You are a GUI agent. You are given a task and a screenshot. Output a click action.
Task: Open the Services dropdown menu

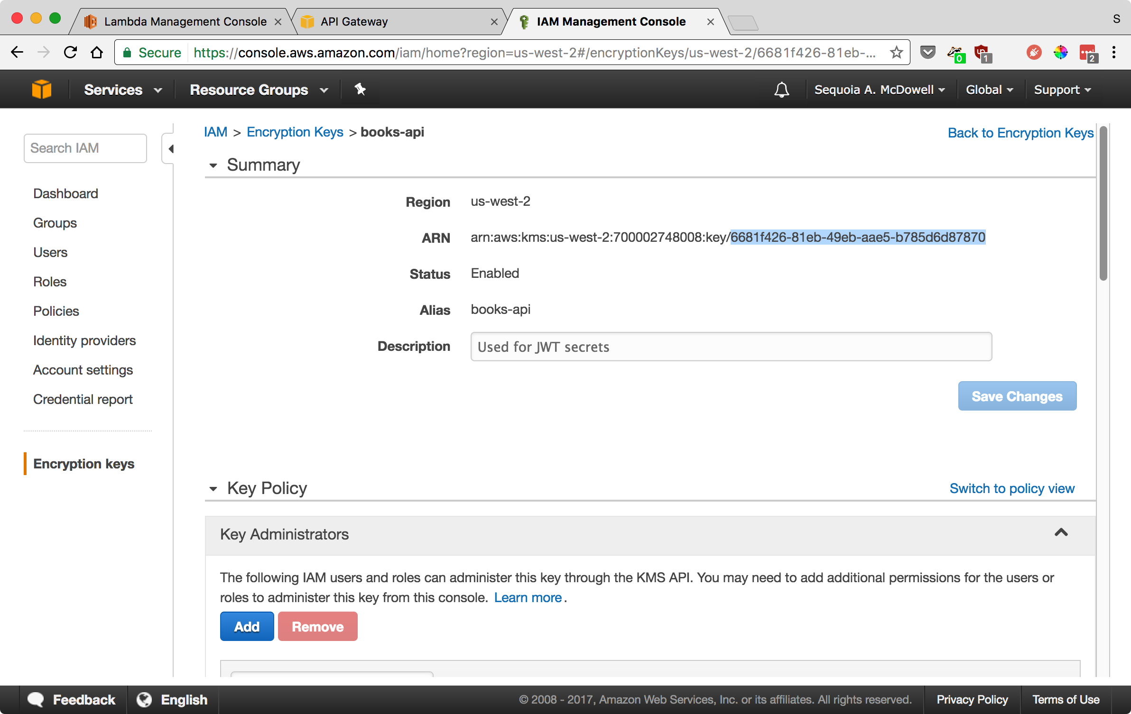click(123, 90)
